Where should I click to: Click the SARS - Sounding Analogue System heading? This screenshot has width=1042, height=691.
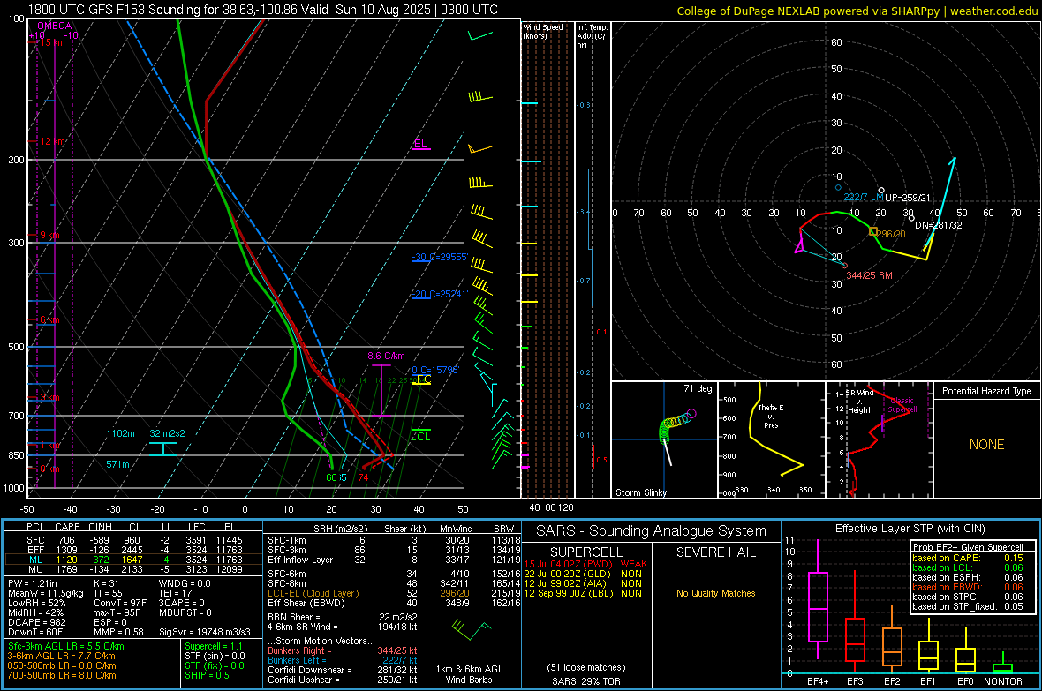(651, 531)
